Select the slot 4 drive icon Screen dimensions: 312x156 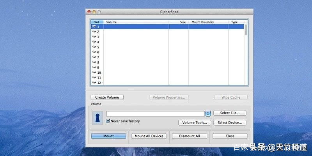(94, 42)
